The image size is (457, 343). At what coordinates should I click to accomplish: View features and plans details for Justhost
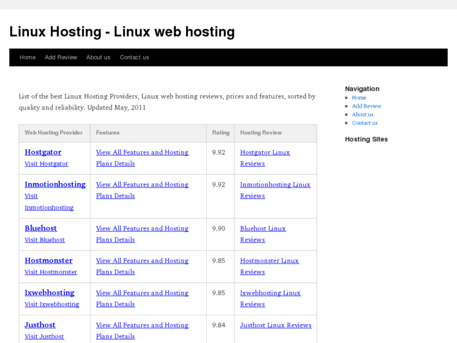click(x=142, y=330)
